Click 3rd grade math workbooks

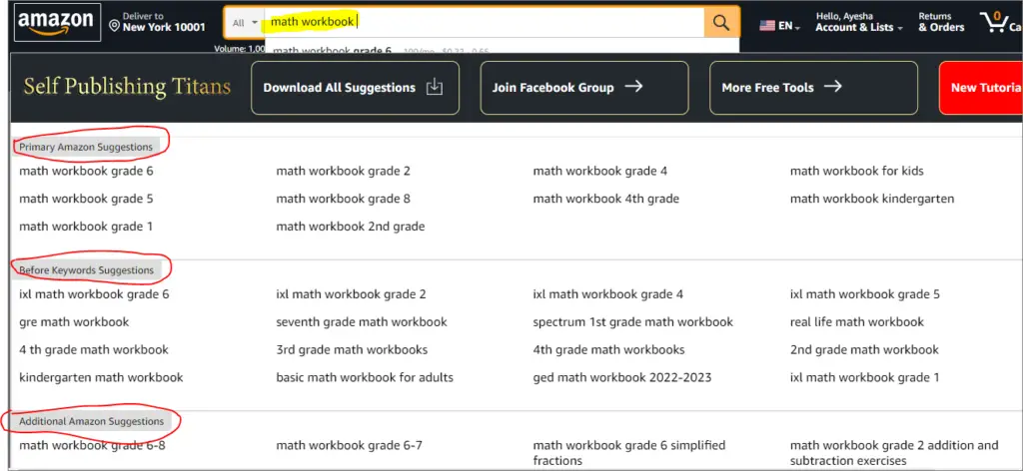pos(352,350)
